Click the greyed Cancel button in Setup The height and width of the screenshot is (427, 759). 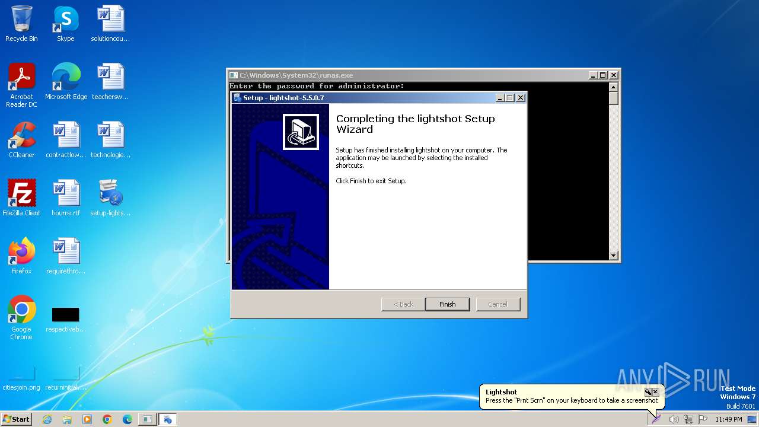[498, 304]
